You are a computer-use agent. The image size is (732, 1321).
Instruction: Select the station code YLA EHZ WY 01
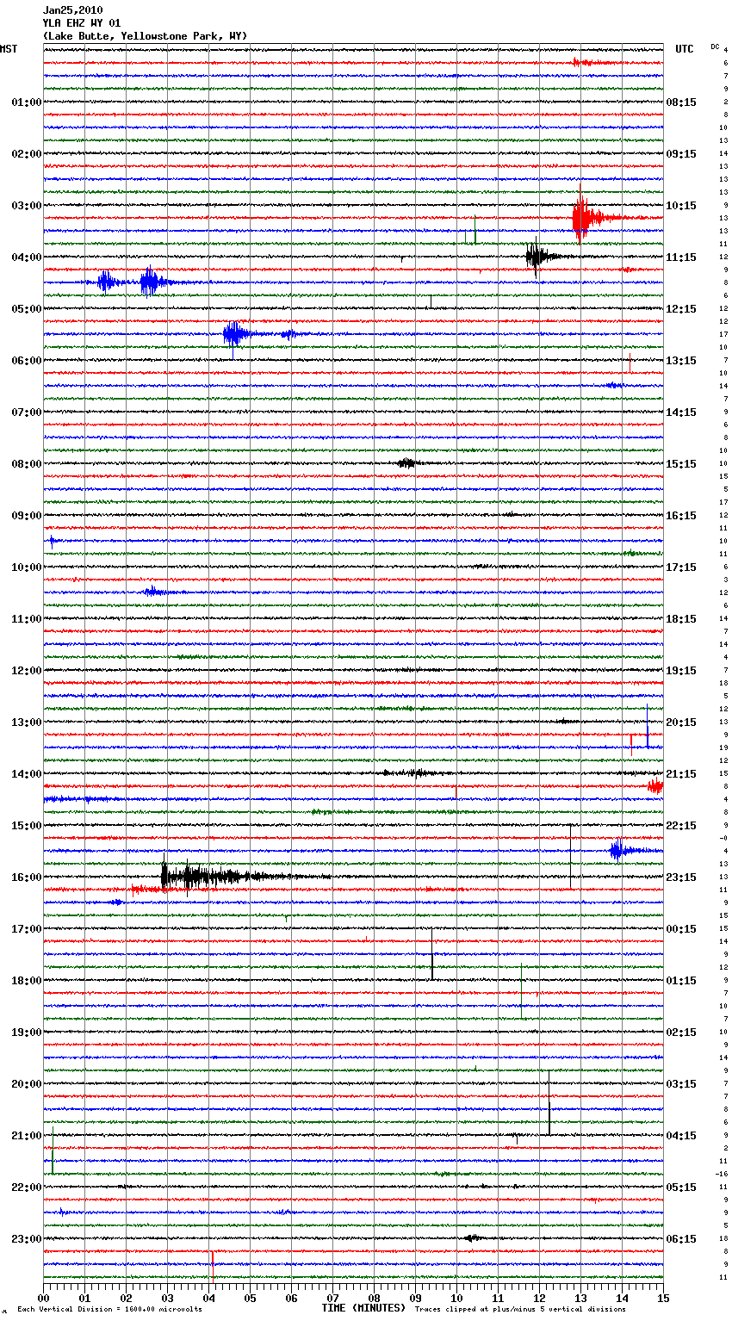(x=82, y=23)
